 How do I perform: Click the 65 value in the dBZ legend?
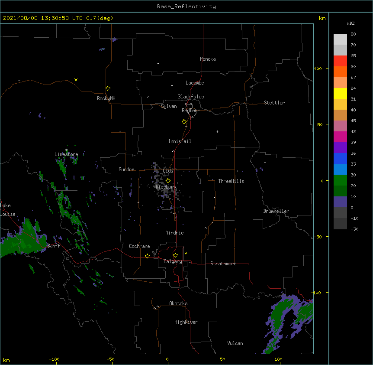tap(353, 56)
